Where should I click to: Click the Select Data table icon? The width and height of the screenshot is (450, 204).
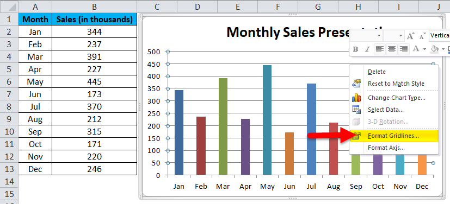[356, 110]
